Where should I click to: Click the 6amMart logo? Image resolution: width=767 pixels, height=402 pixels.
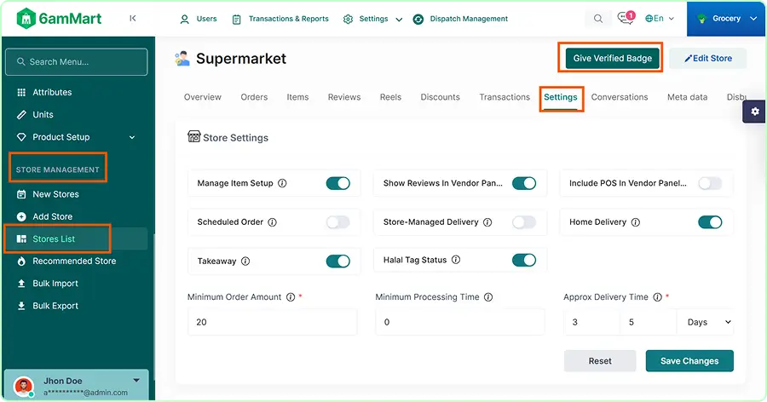pos(59,19)
